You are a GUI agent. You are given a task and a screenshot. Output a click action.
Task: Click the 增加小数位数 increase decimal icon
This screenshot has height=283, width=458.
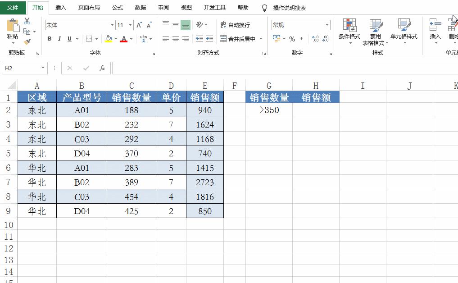click(315, 39)
